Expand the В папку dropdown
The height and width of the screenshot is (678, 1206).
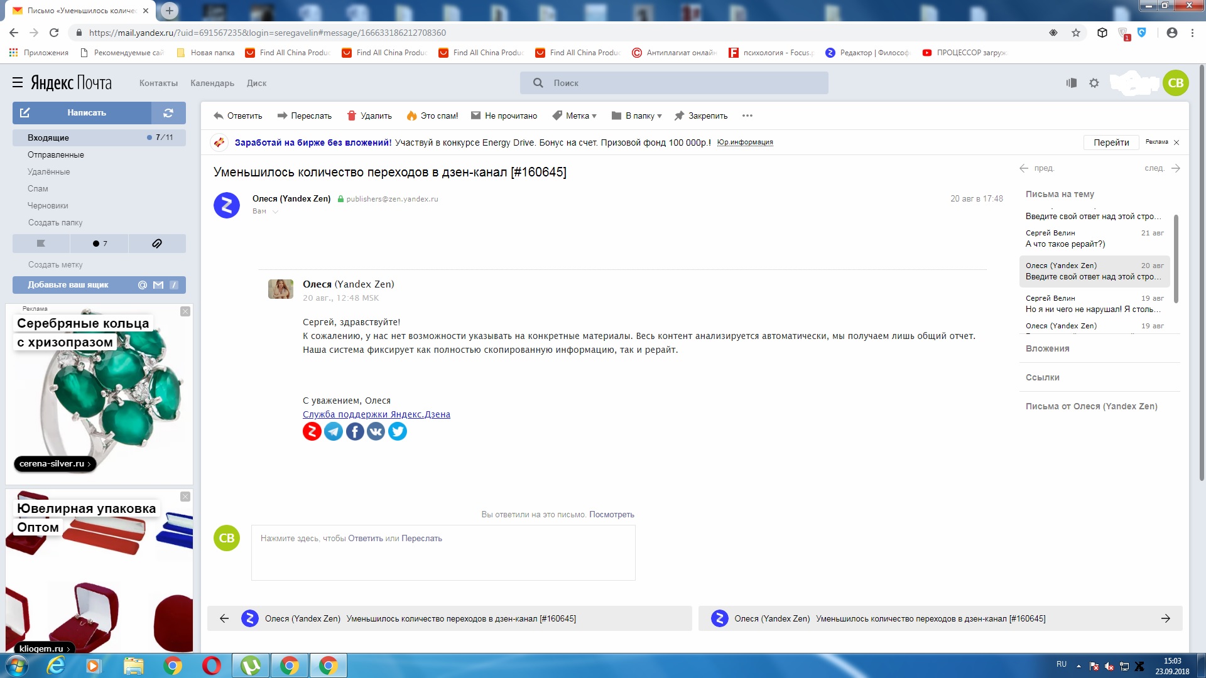(x=637, y=116)
